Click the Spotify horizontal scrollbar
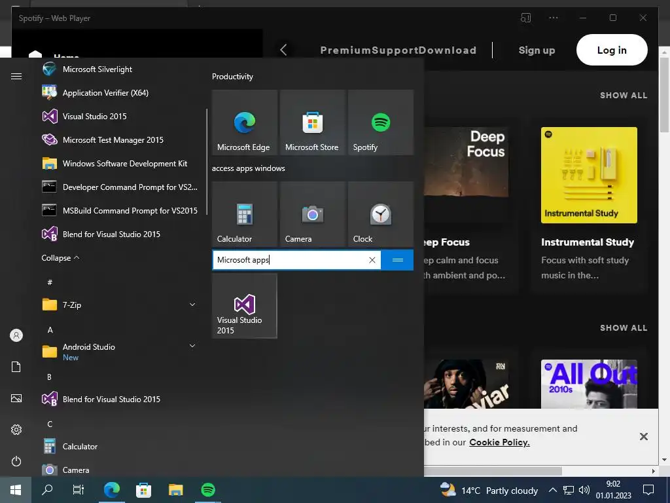Viewport: 670px width, 503px height. coord(493,471)
